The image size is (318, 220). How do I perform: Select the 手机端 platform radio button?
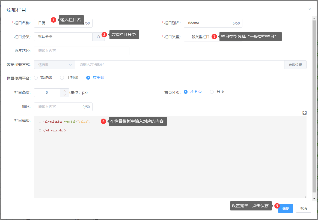click(x=62, y=78)
